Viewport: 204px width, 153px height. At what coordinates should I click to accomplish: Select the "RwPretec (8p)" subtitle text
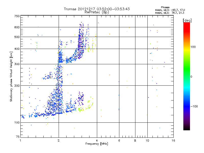[x=97, y=12]
